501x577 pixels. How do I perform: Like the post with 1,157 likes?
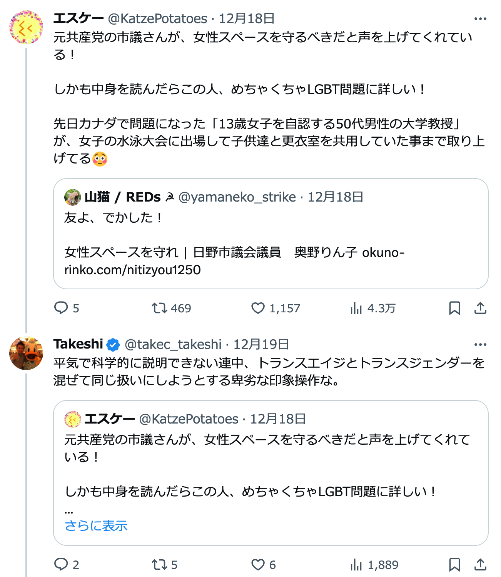pyautogui.click(x=258, y=308)
